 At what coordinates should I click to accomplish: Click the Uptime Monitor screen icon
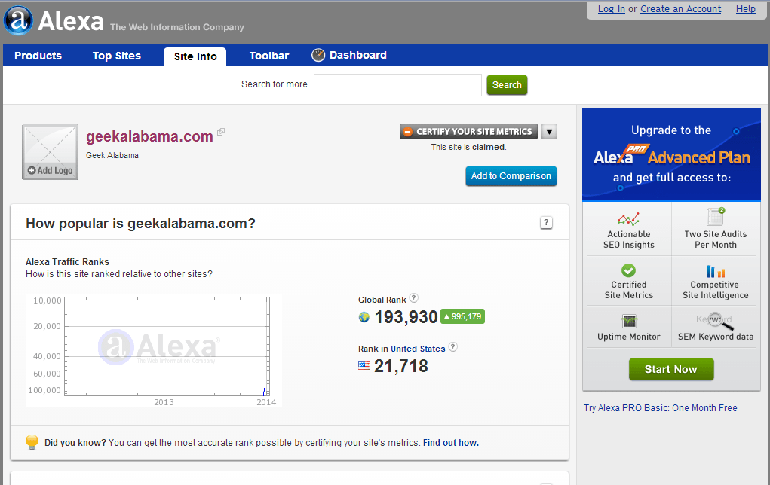628,322
